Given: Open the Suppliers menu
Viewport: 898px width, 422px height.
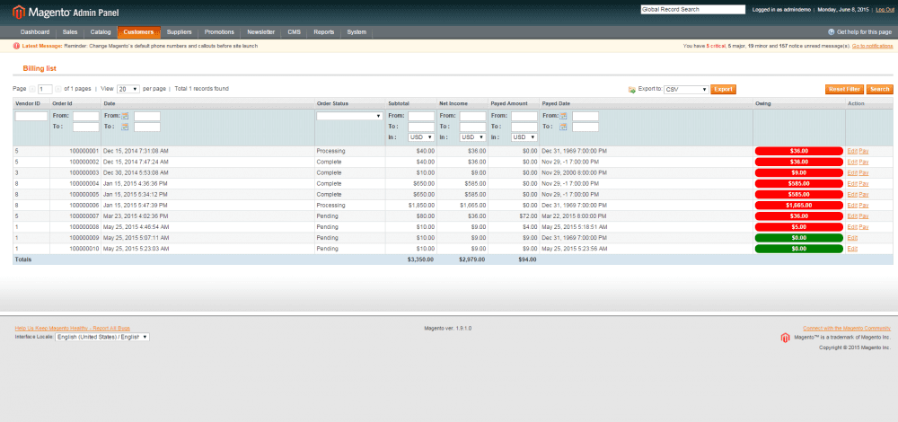Looking at the screenshot, I should click(x=178, y=31).
